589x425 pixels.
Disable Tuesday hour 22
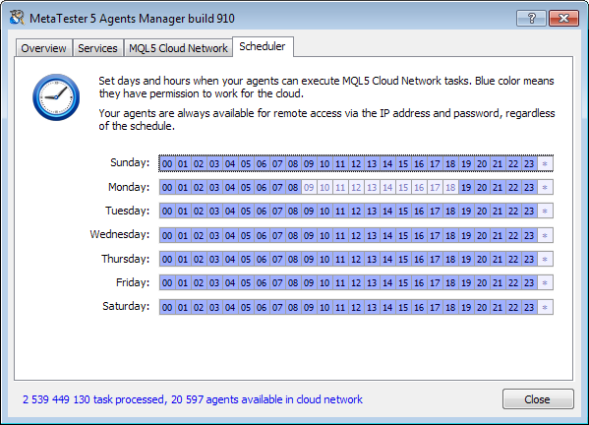[x=513, y=212]
